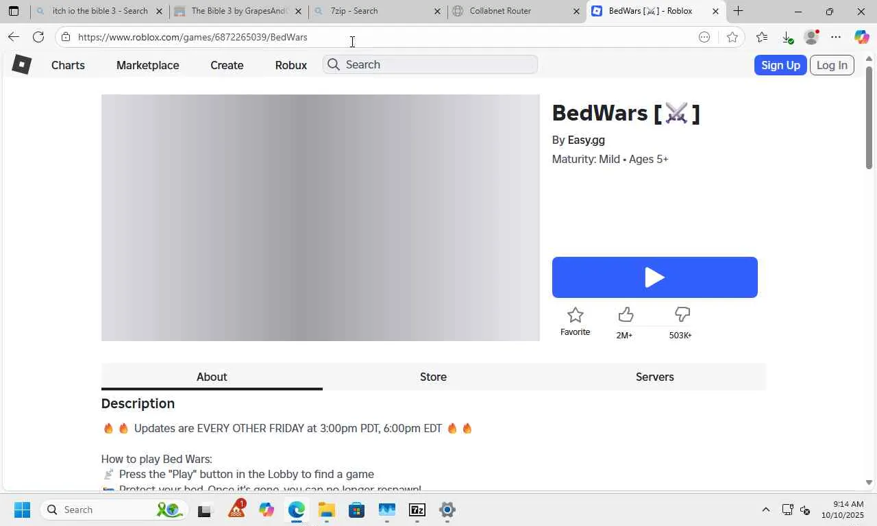Screen dimensions: 877x526
Task: Refresh the page with the reload icon
Action: tap(38, 37)
